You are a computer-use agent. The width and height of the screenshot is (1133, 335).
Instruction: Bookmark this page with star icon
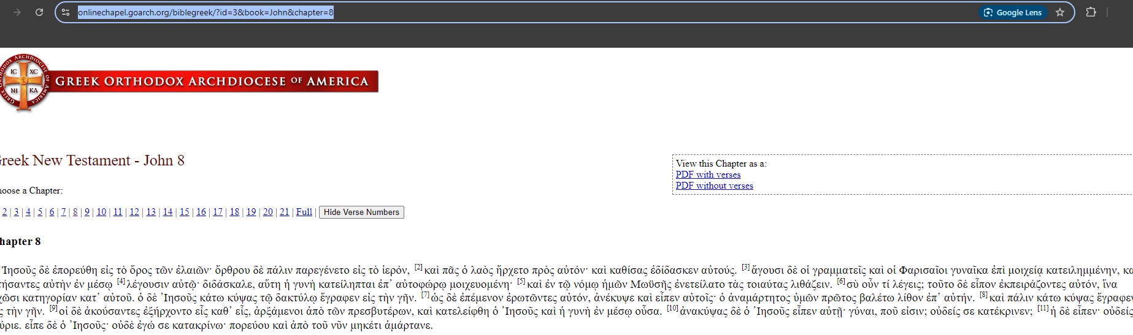pyautogui.click(x=1060, y=12)
